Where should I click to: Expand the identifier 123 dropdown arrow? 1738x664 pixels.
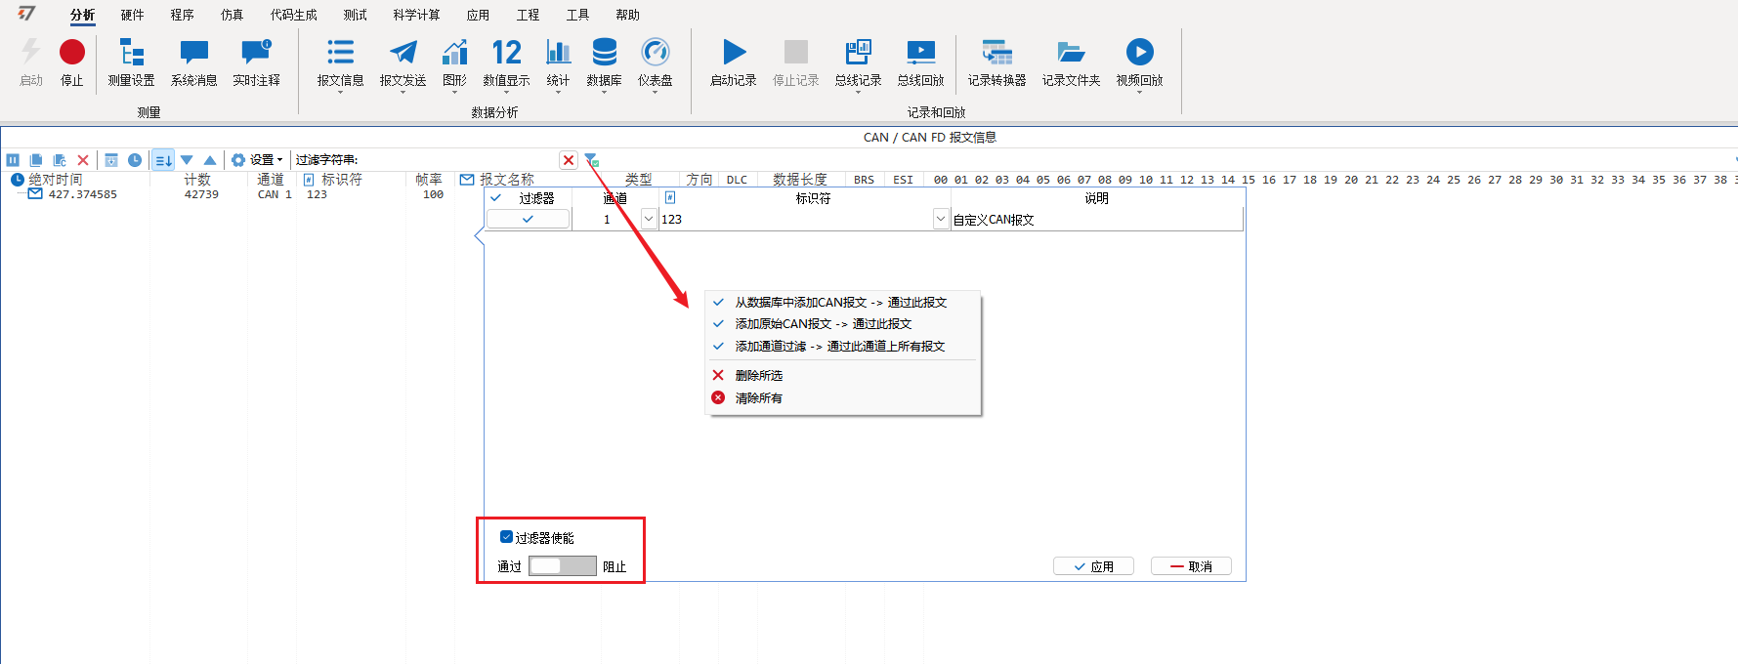941,220
